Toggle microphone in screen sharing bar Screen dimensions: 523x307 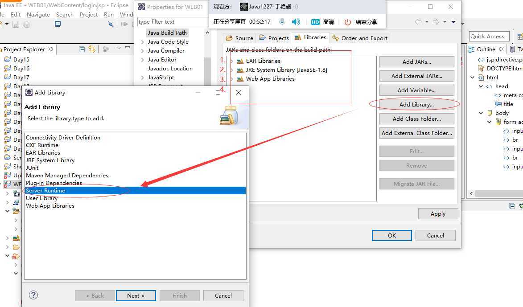(282, 22)
